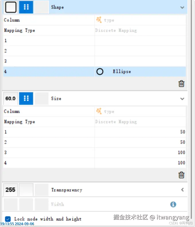The width and height of the screenshot is (195, 227).
Task: Click the Shape default value box
Action: click(11, 7)
